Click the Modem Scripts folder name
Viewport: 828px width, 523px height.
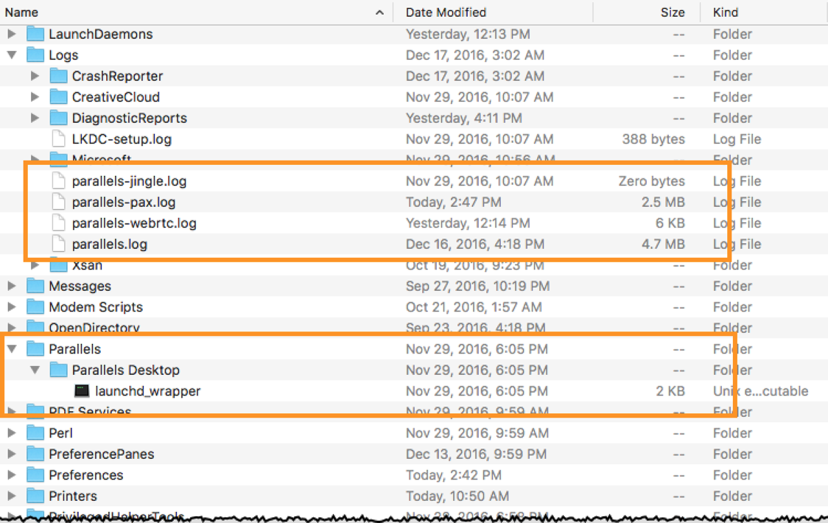tap(96, 307)
